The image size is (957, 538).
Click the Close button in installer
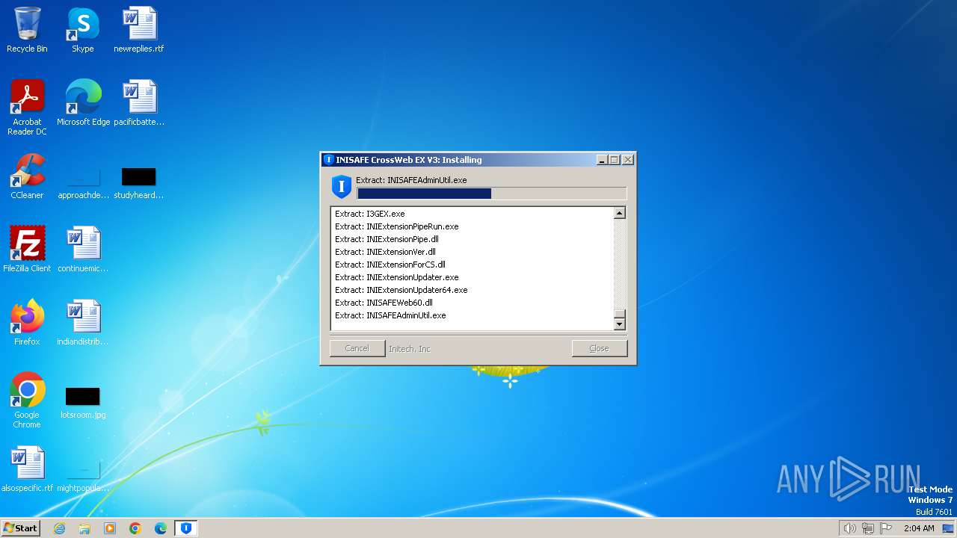click(600, 348)
